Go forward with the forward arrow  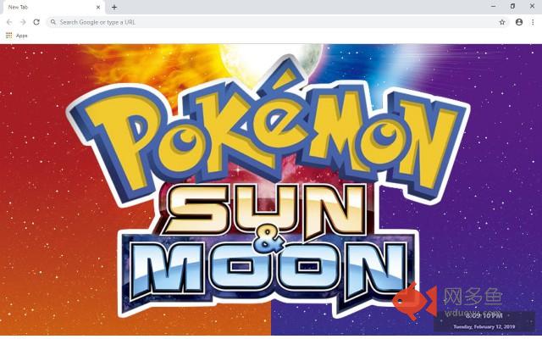[23, 22]
